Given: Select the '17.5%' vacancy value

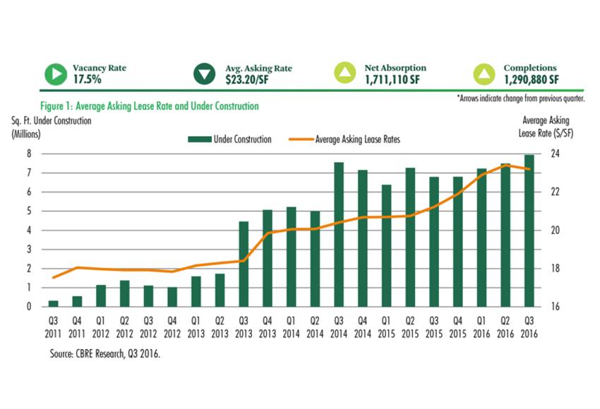Looking at the screenshot, I should [88, 80].
